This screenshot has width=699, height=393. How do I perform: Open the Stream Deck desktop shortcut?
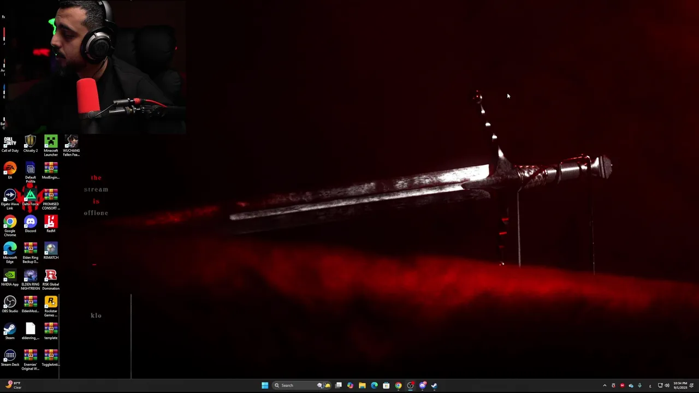coord(10,358)
